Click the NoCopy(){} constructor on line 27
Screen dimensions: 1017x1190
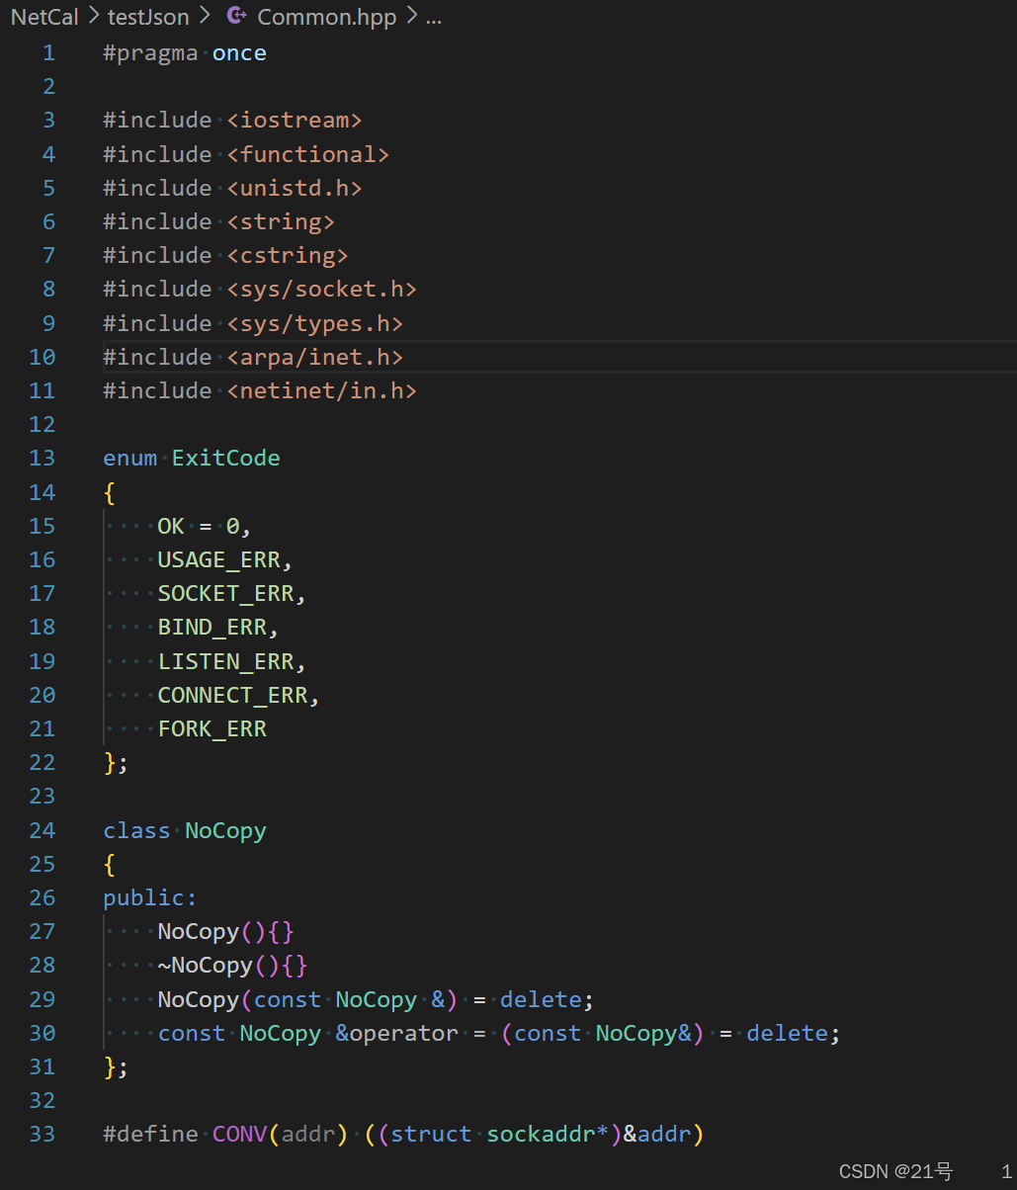226,931
